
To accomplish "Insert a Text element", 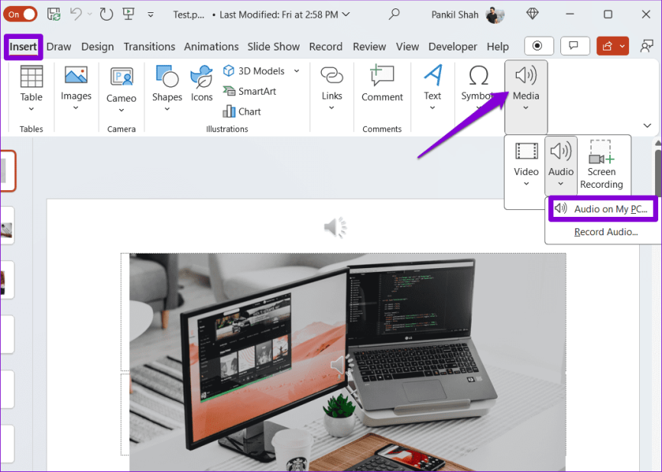I will coord(433,88).
